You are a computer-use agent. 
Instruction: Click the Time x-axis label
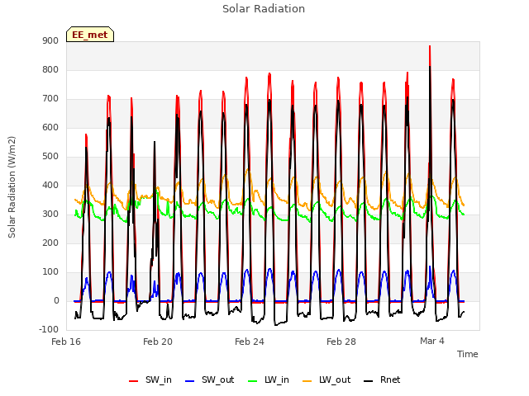click(x=468, y=354)
